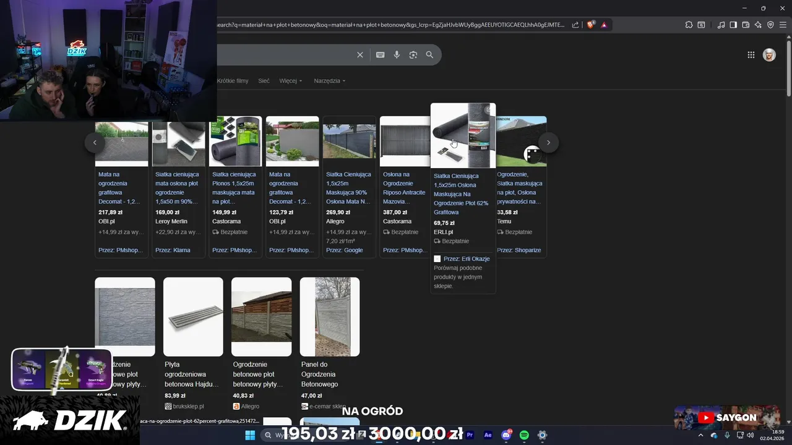Open Windows Start menu

250,435
